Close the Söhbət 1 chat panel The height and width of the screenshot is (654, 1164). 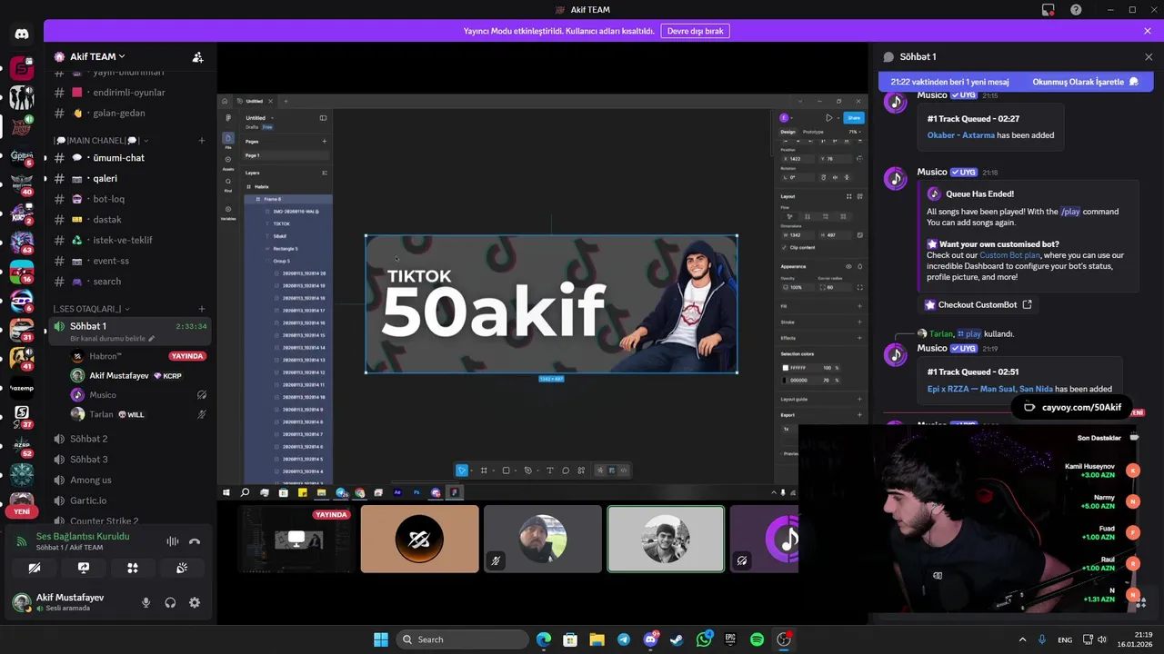pyautogui.click(x=1149, y=56)
